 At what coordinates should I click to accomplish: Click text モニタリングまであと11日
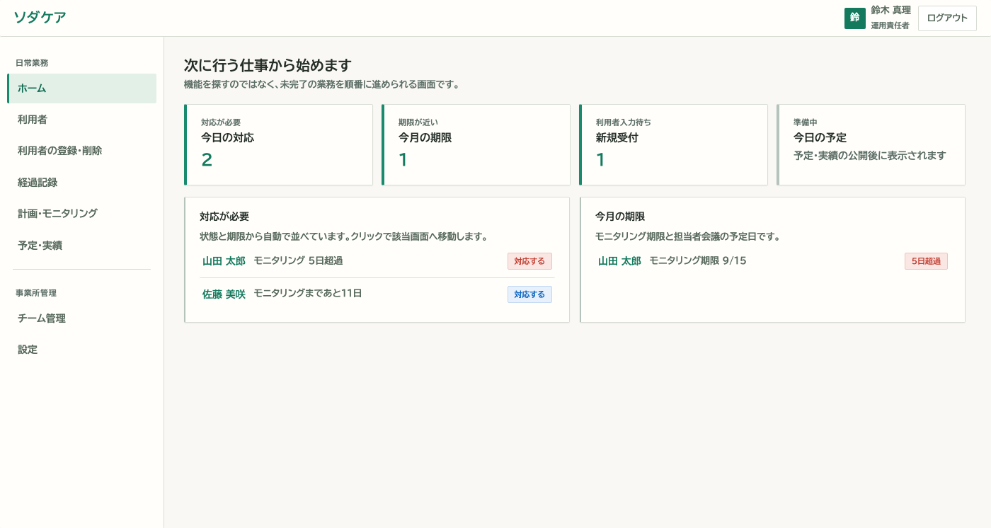[x=308, y=293]
